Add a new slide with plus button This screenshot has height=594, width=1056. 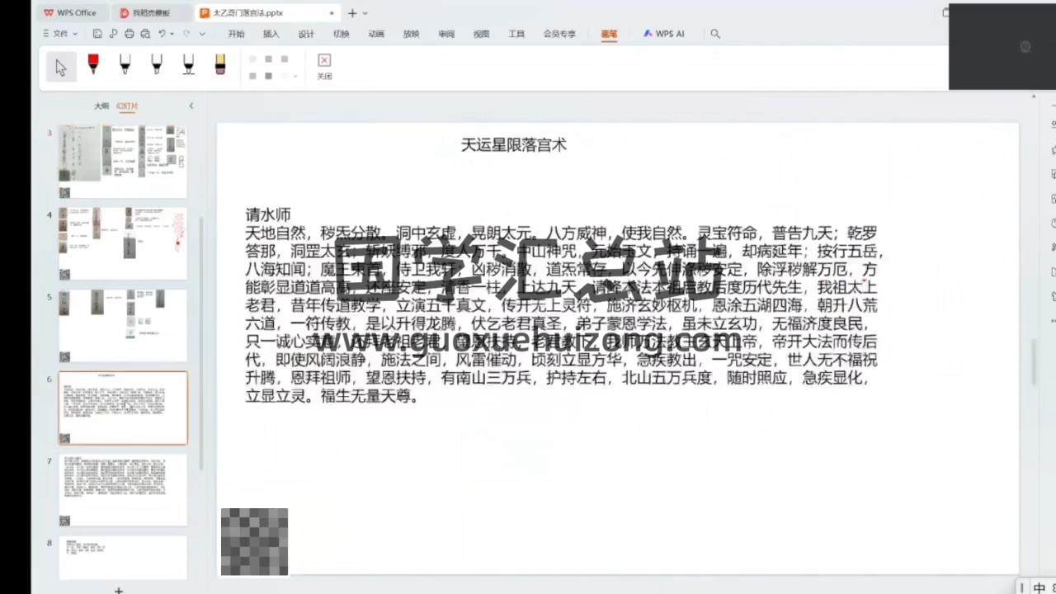click(119, 590)
